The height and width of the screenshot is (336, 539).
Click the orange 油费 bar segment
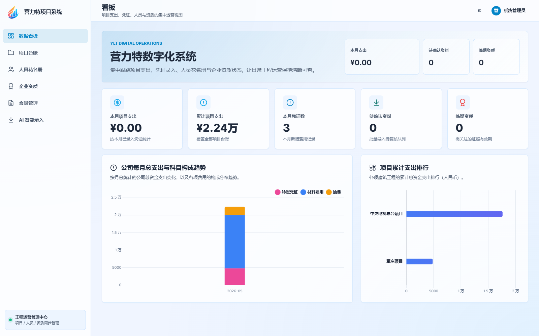tap(235, 211)
